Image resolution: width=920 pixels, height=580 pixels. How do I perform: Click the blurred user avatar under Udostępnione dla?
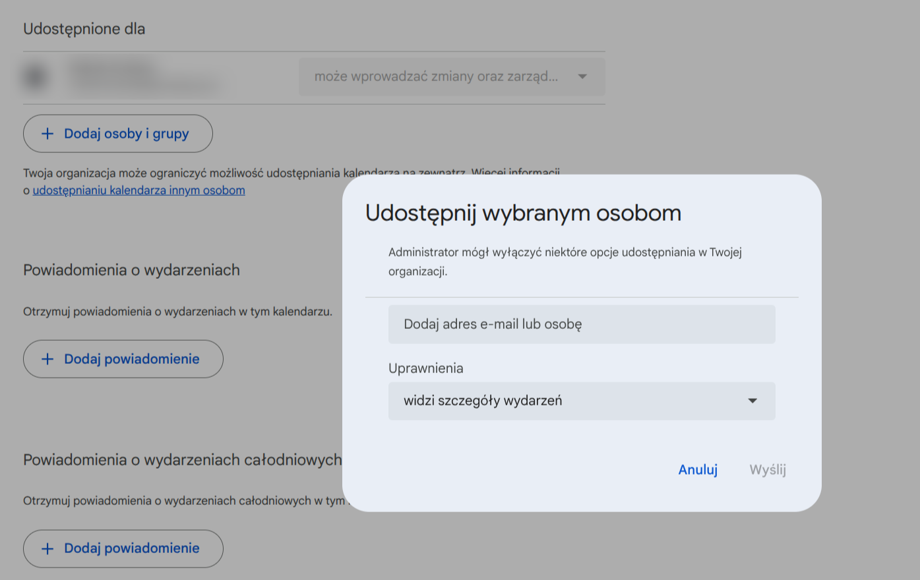click(36, 77)
